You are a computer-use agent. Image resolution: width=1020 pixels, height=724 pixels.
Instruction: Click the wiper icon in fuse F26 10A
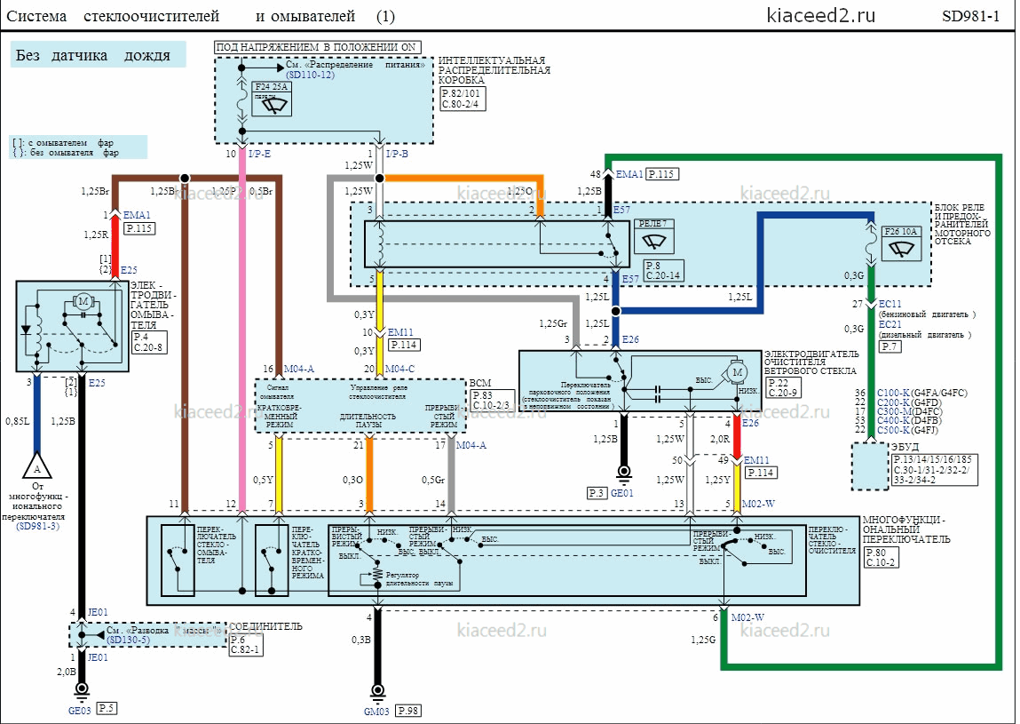coord(901,248)
